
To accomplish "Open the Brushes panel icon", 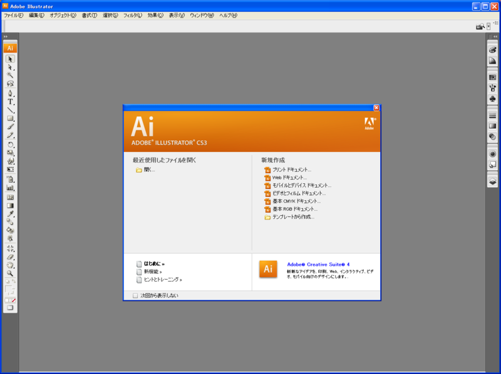I will pyautogui.click(x=492, y=88).
